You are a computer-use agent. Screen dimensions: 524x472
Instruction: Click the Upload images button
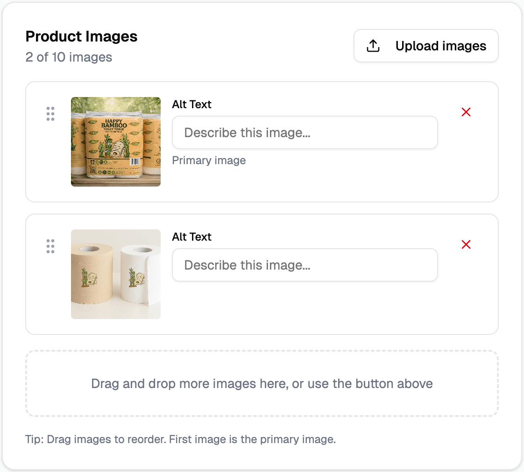pos(426,45)
